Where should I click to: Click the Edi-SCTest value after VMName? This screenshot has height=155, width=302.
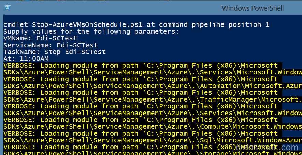point(57,38)
